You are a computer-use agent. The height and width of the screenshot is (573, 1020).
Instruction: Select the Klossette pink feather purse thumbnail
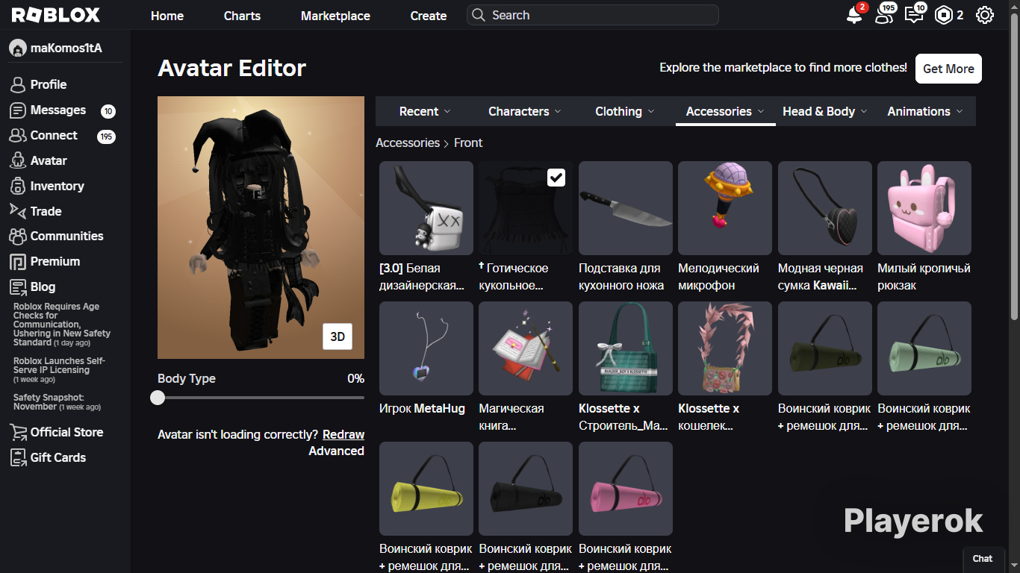click(x=725, y=348)
